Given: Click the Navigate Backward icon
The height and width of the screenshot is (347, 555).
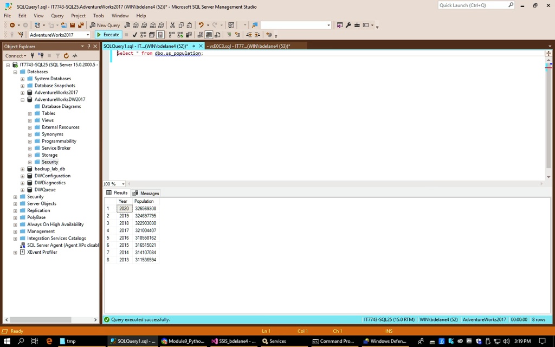Looking at the screenshot, I should [12, 25].
